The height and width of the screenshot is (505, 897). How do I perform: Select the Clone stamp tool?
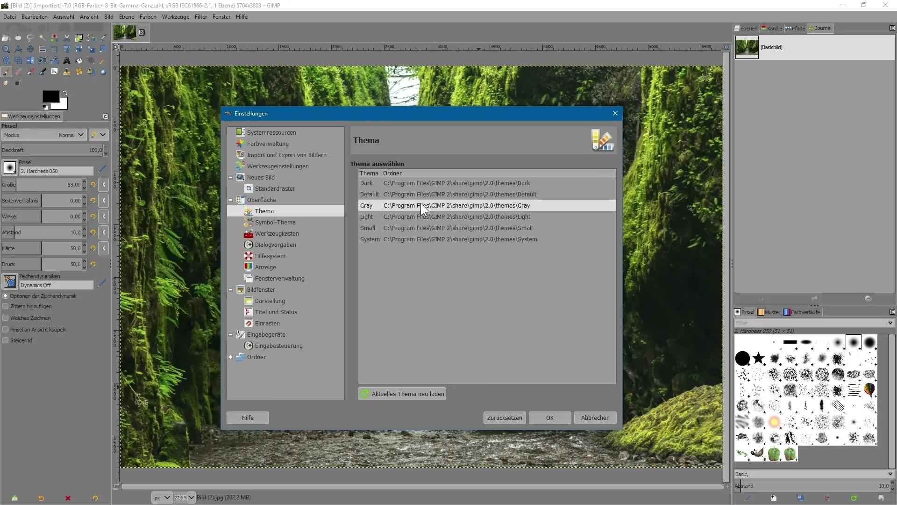click(x=67, y=72)
